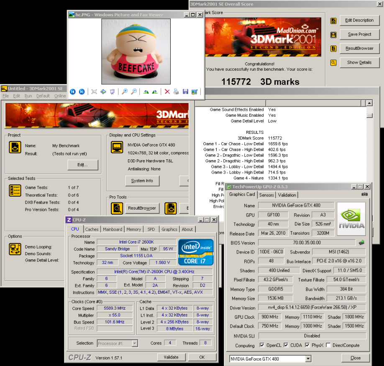This screenshot has height=366, width=384.
Task: Open File menu in 3DMark2001 window
Action: (5, 96)
